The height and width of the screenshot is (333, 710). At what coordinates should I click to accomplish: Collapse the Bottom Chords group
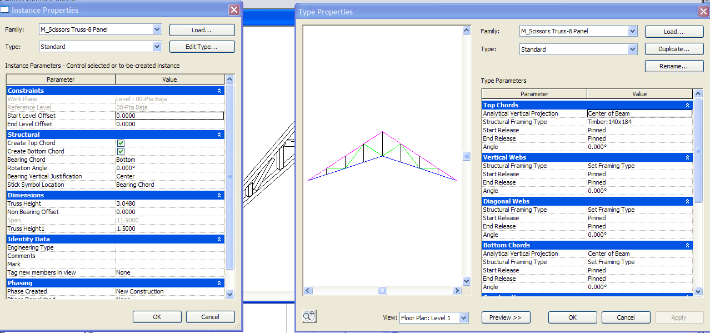[x=687, y=245]
